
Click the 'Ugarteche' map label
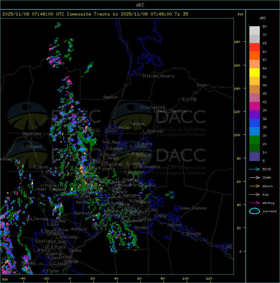[83, 213]
